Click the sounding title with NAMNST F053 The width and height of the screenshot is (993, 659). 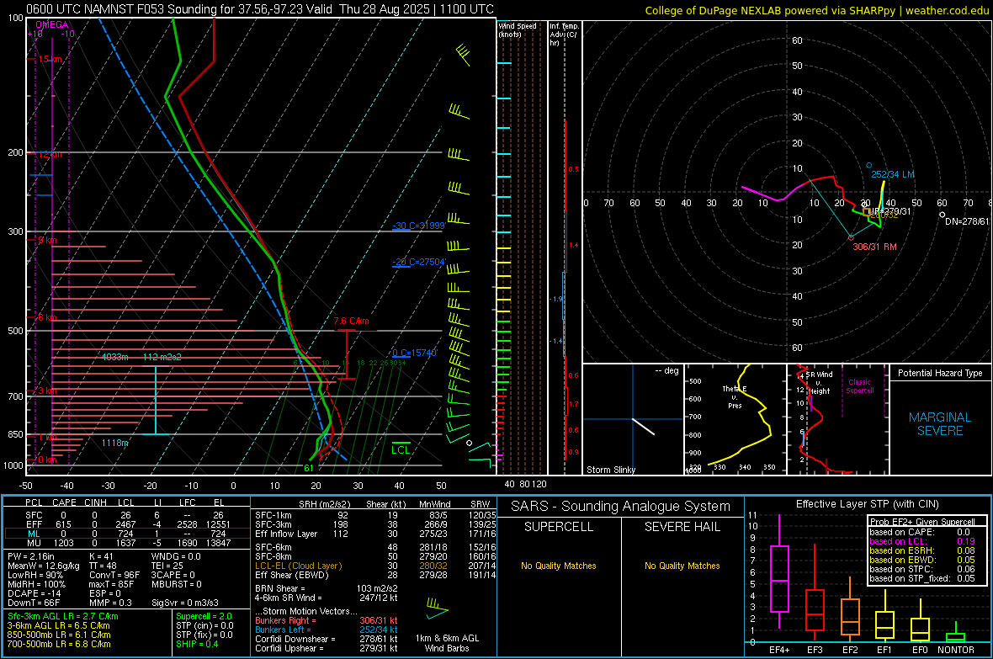260,9
